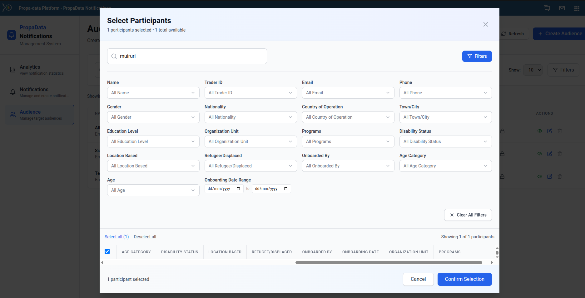Close the Select Participants dialog with X
The width and height of the screenshot is (585, 298).
click(485, 24)
